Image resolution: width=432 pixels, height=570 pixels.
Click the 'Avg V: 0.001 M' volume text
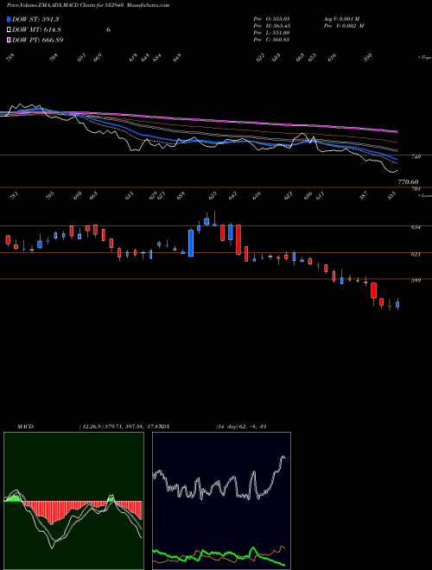[x=341, y=18]
